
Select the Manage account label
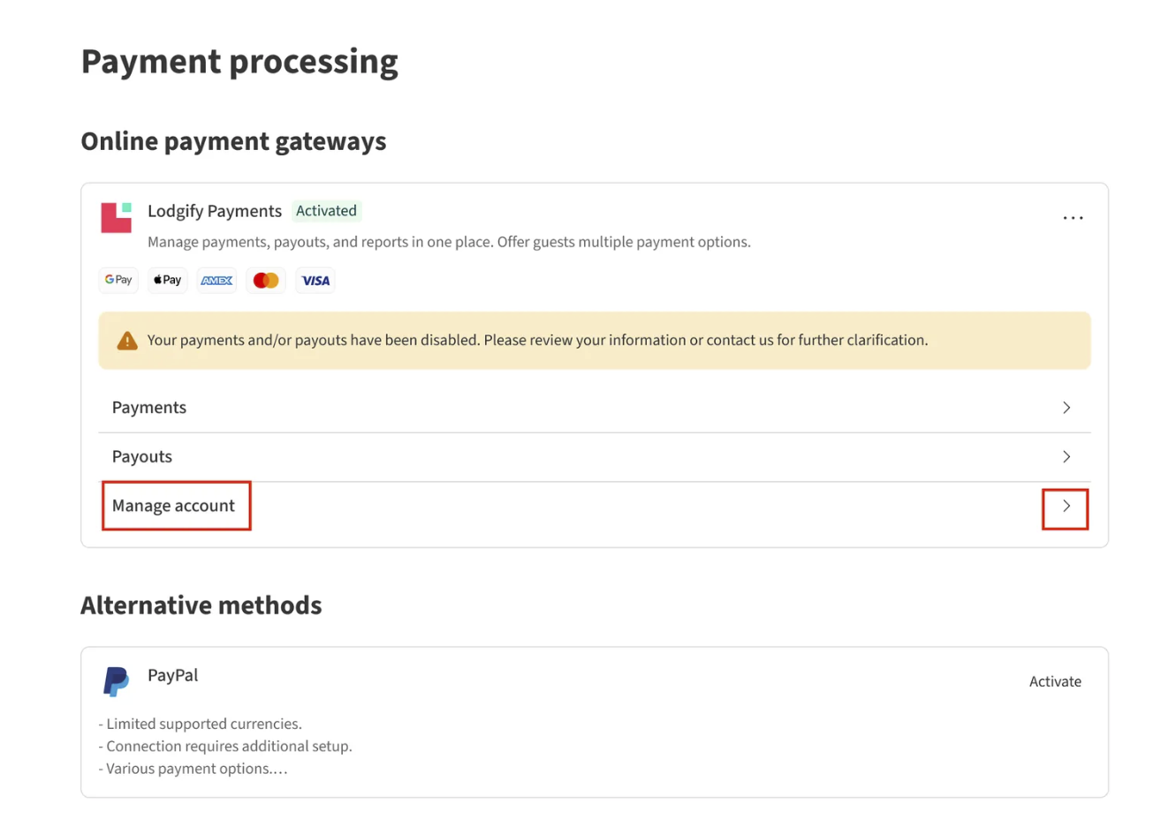coord(174,506)
